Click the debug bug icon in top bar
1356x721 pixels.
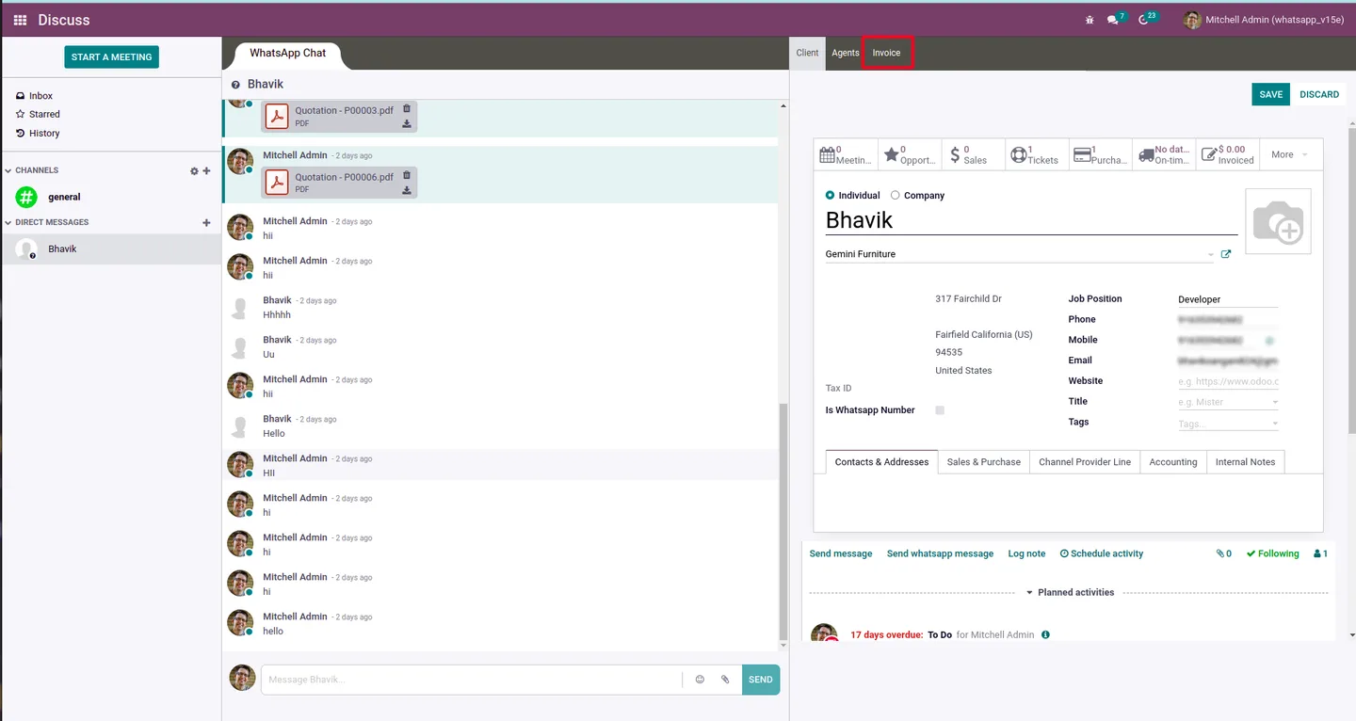1090,20
